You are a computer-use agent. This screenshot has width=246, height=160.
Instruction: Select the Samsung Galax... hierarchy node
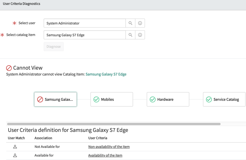55,99
